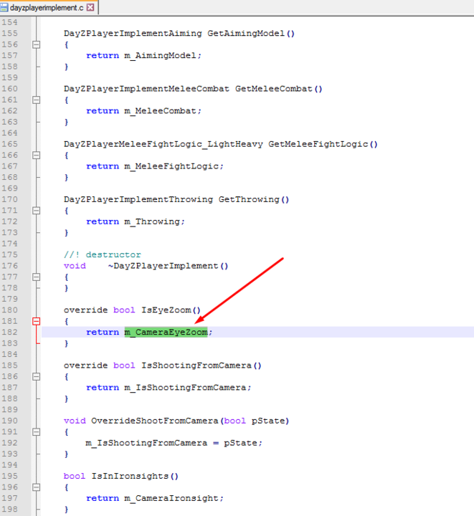This screenshot has width=474, height=516.
Task: Click ~DayZPlayerImplement destructor name
Action: [163, 266]
